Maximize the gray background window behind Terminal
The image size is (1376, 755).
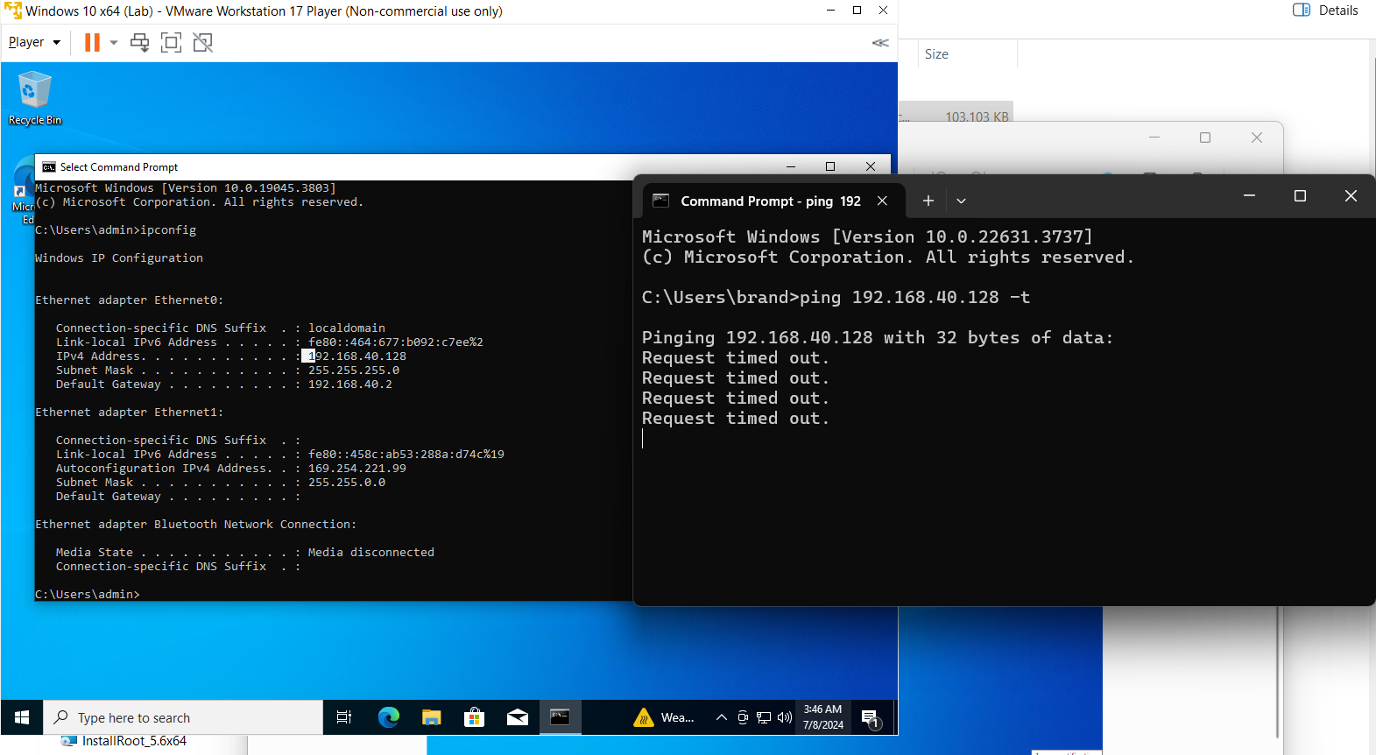[x=1205, y=138]
